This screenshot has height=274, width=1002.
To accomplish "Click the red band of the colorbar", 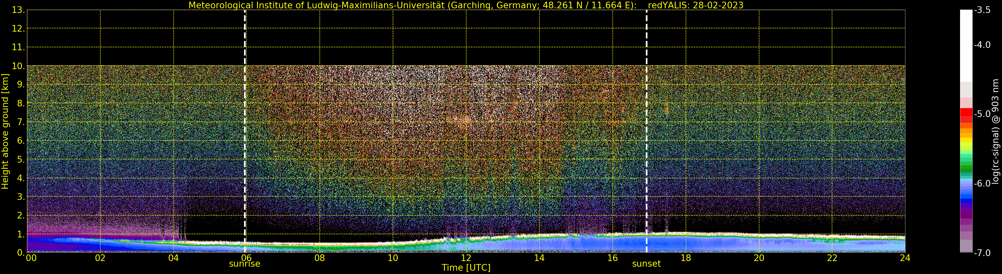I will tap(966, 115).
